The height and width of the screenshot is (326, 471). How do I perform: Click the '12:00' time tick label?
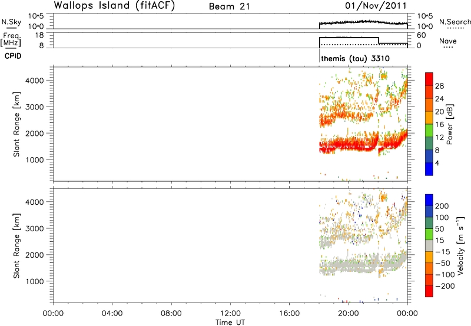tap(230, 314)
